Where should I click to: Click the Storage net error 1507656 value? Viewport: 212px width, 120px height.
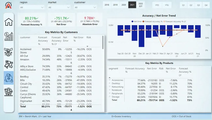click(153, 97)
